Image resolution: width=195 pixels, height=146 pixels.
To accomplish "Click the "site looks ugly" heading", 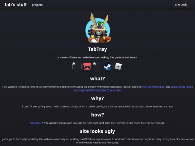I will [97, 131].
